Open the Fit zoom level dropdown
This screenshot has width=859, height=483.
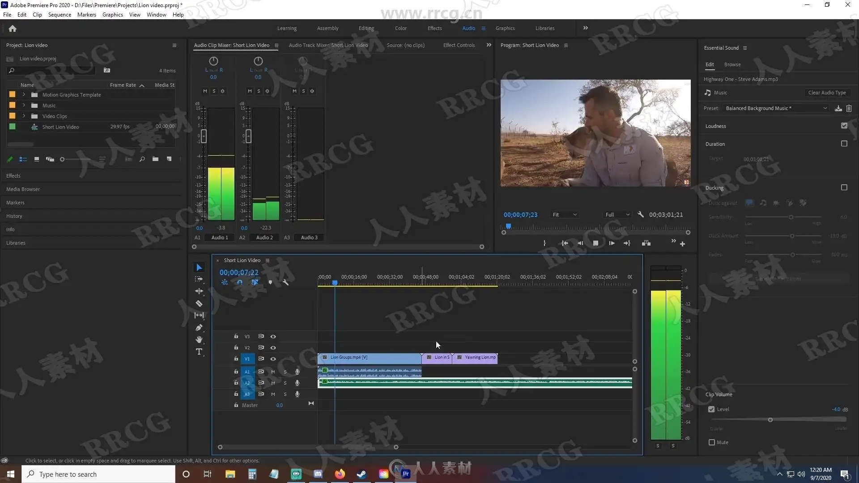[565, 215]
